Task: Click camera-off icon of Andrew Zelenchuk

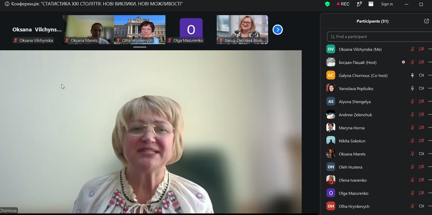Action: click(x=421, y=114)
